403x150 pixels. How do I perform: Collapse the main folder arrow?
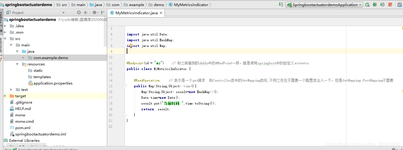(x=11, y=45)
